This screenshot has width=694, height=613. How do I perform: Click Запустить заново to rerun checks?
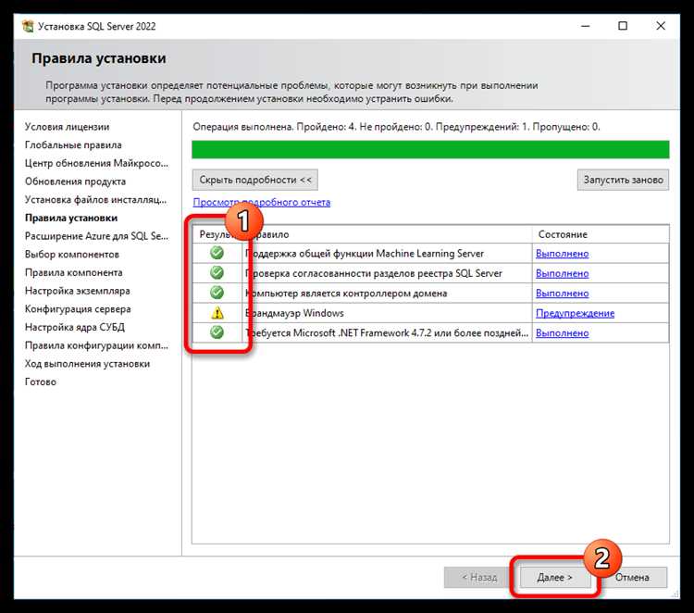[623, 180]
